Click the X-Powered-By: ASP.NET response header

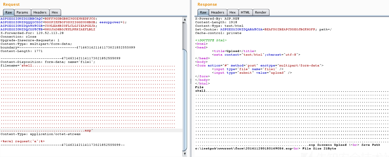tap(217, 19)
